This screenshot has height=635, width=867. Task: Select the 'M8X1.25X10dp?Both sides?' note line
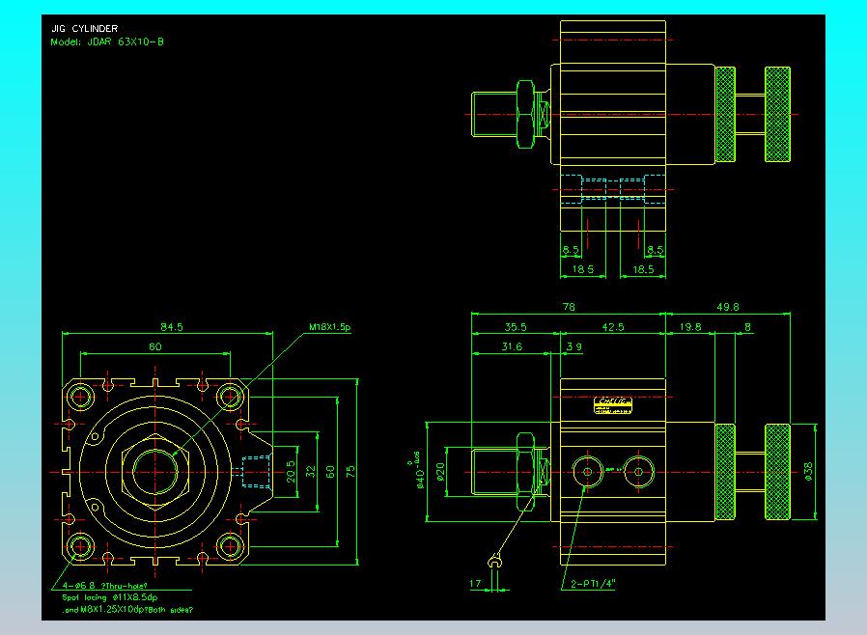(x=127, y=610)
